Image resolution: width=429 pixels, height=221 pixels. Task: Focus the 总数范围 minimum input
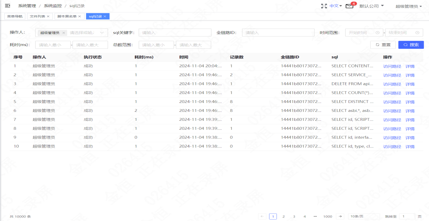156,45
